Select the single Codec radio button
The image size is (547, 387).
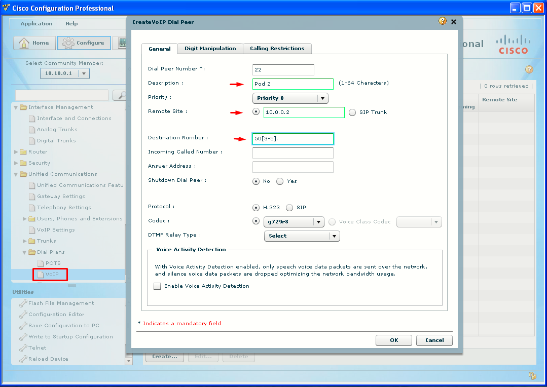(x=256, y=221)
